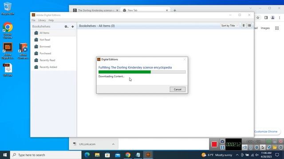Viewport: 284px width, 159px height.
Task: Open bookshelf options gear icon
Action: [x=66, y=26]
